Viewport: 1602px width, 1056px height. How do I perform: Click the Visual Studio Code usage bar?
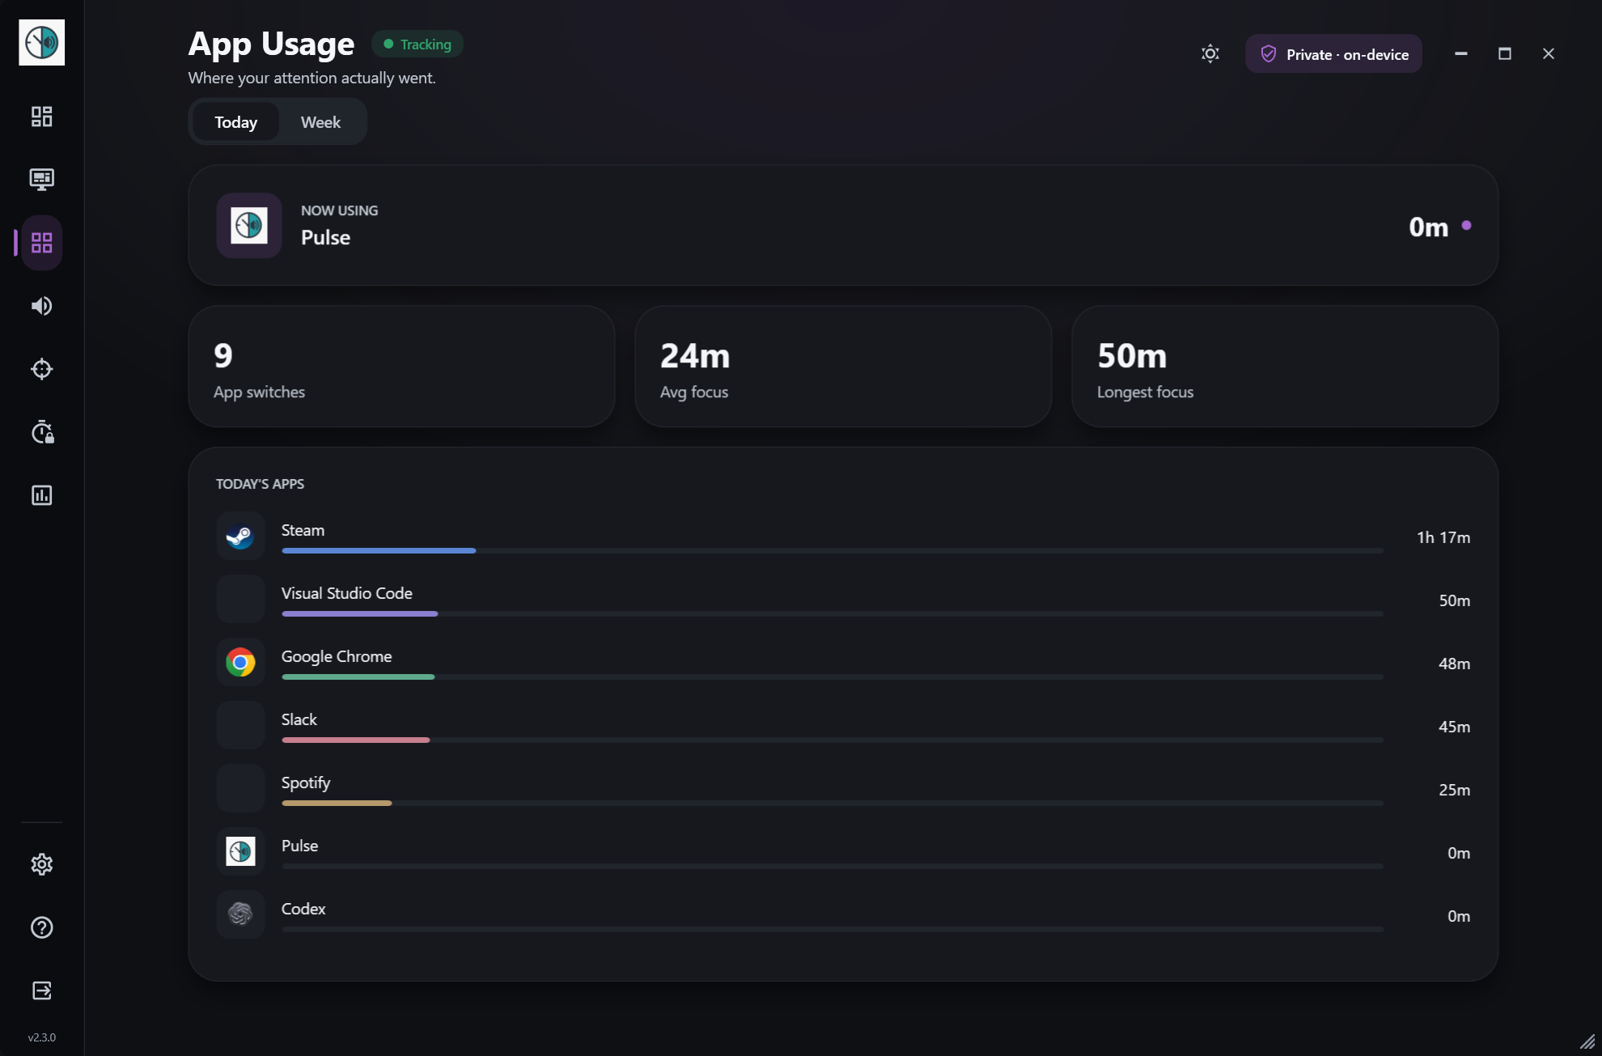pyautogui.click(x=833, y=613)
